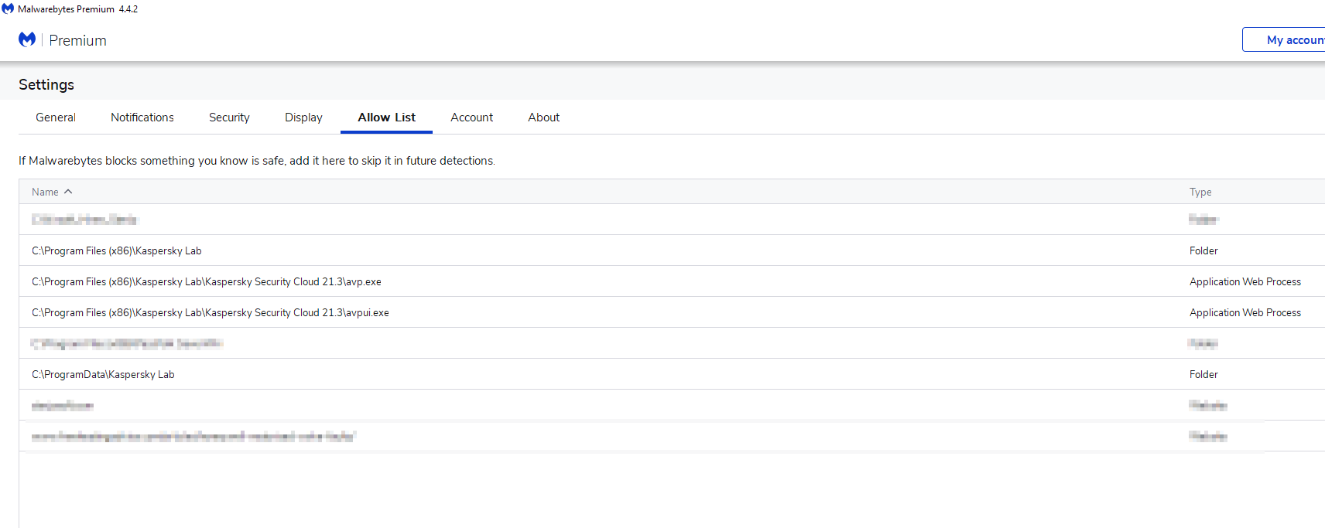Click the Settings page heading
The height and width of the screenshot is (528, 1325).
(46, 84)
